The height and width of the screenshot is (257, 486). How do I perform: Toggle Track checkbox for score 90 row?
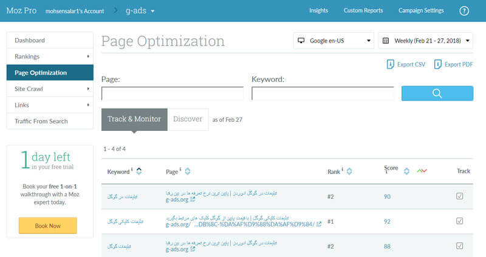tap(460, 196)
